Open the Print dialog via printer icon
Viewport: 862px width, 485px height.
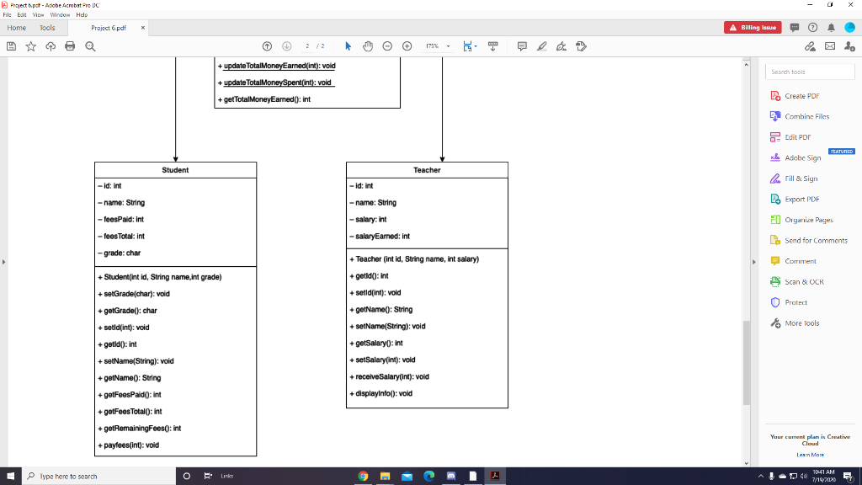point(68,46)
